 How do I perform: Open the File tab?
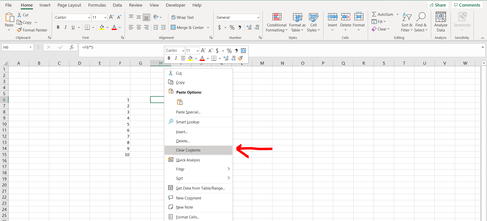click(x=8, y=5)
